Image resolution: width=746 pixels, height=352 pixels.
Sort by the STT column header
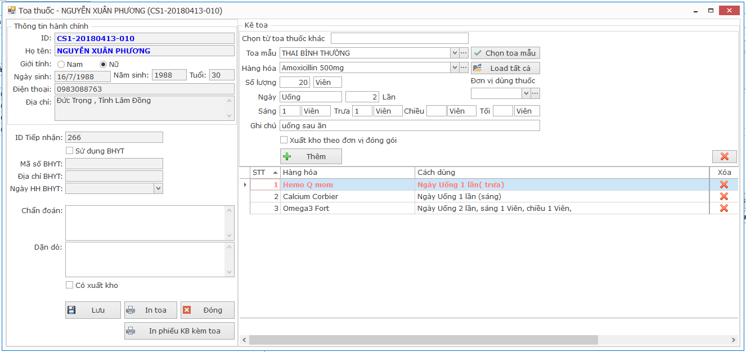pos(265,172)
